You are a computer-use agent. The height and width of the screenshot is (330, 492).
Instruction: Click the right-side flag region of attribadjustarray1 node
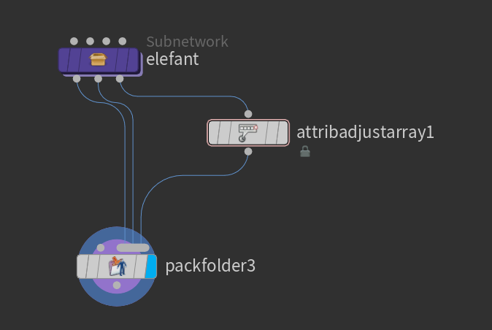(x=282, y=133)
